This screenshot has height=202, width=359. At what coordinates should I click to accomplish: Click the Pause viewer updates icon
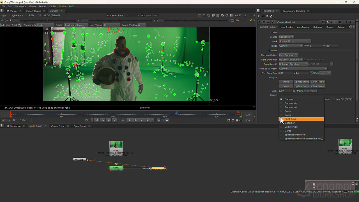point(231,15)
